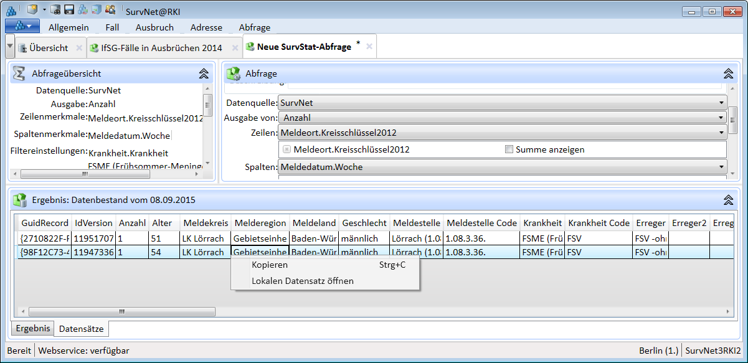Select Lokalen Datensatz öffnen in context menu
This screenshot has height=363, width=748.
pos(302,281)
